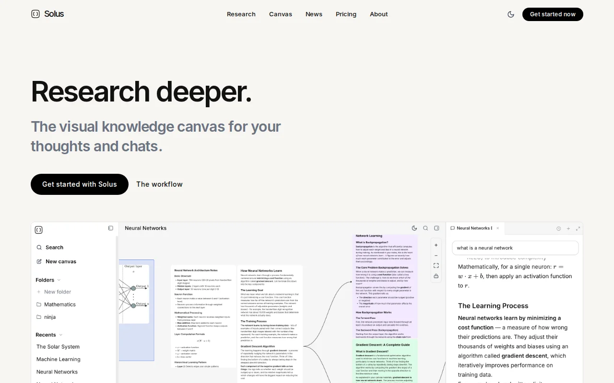Image resolution: width=614 pixels, height=383 pixels.
Task: Zoom out using the canvas minus control
Action: (436, 256)
